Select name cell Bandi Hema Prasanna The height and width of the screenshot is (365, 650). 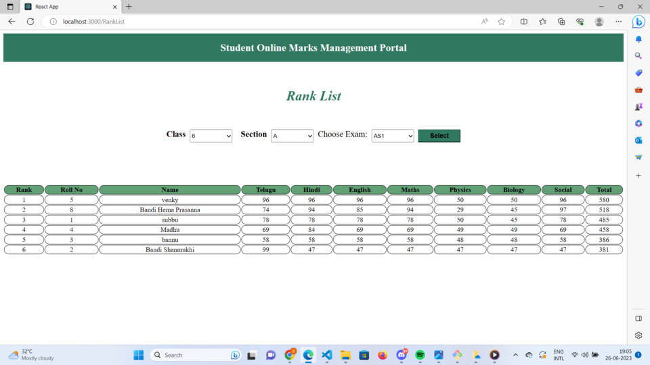pyautogui.click(x=170, y=210)
